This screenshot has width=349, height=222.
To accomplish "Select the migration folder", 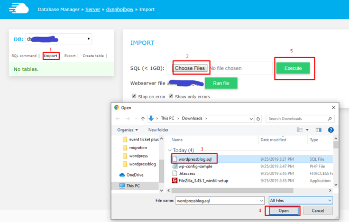I will click(x=135, y=147).
